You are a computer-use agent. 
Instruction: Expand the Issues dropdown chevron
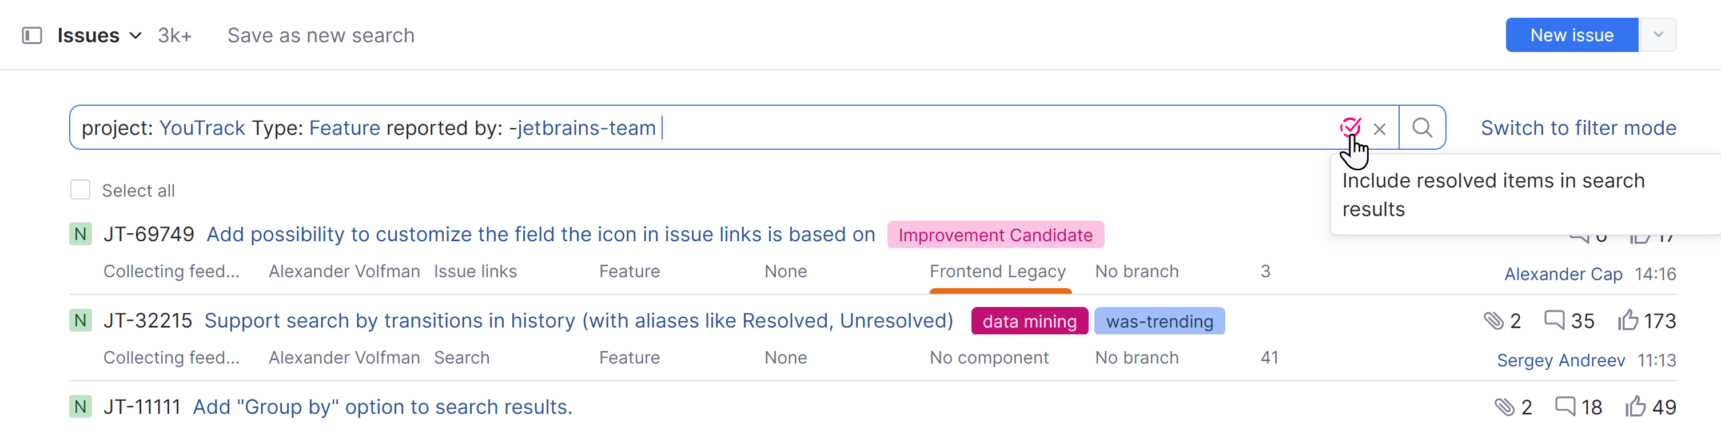(x=136, y=35)
